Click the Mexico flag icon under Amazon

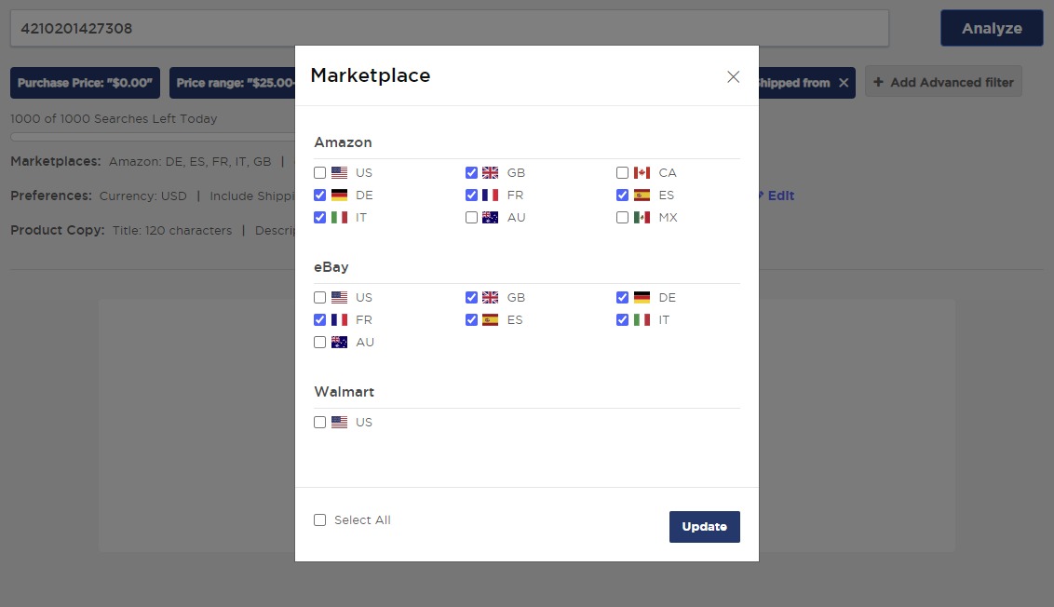[x=642, y=217]
